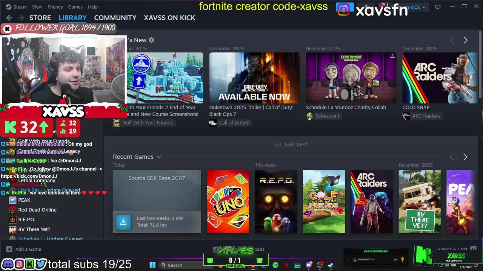Open ARC Raiders COLD SNAP news card
Viewport: 483px width, 271px height.
click(x=440, y=78)
